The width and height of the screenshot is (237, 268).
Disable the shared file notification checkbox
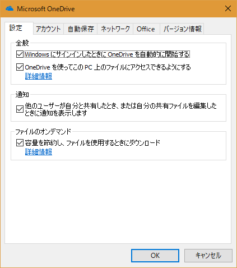20,109
